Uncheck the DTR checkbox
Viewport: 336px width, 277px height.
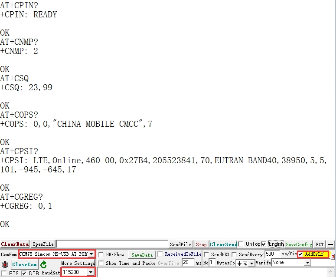(x=24, y=273)
